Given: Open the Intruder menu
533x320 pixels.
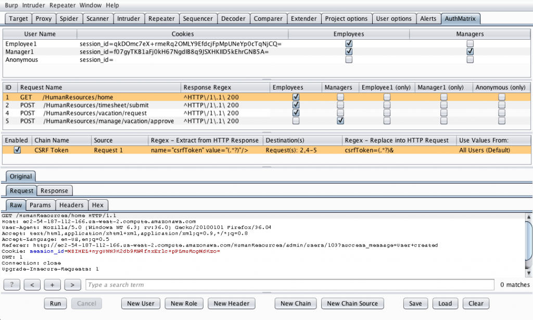Looking at the screenshot, I should pyautogui.click(x=33, y=5).
